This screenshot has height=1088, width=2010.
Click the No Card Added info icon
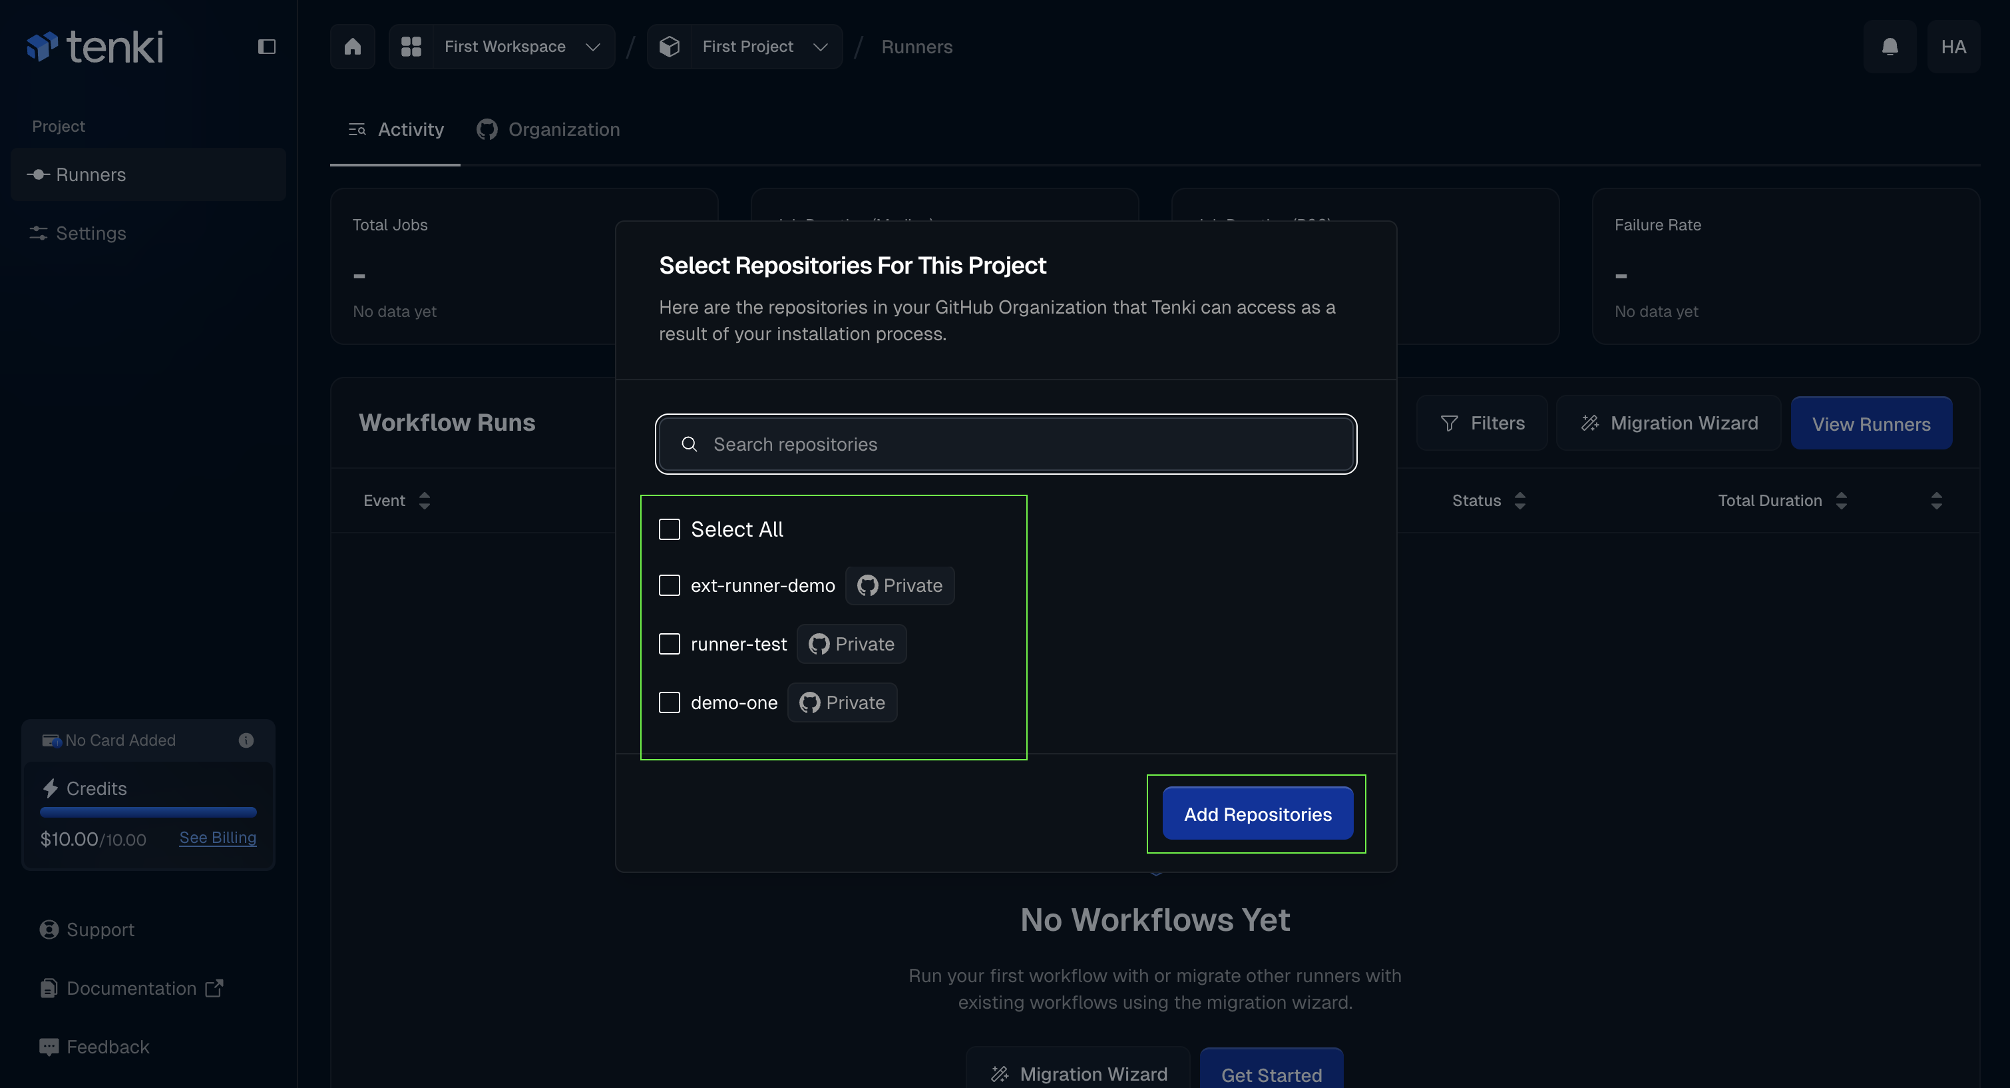pyautogui.click(x=246, y=740)
